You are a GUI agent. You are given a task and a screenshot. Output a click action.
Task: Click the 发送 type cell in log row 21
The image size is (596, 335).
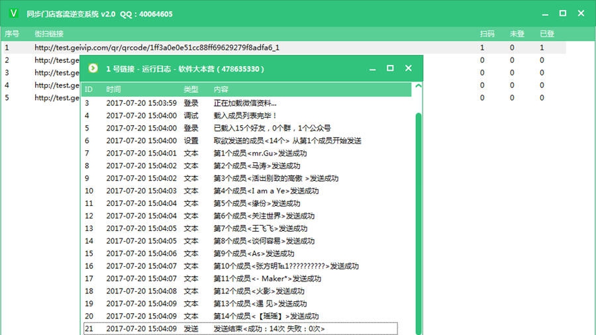coord(191,328)
